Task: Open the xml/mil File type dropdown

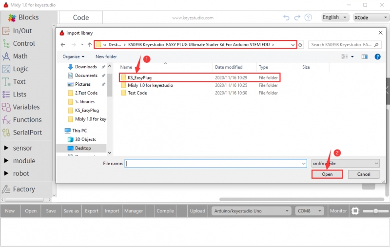Action: click(345, 164)
